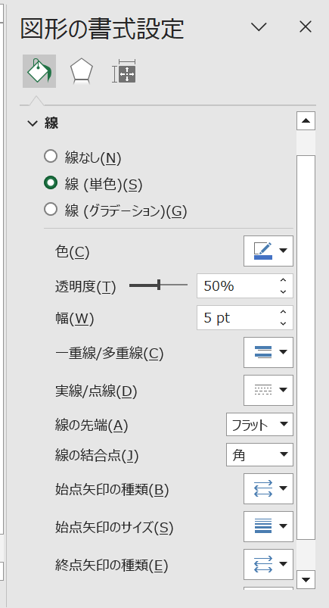Image resolution: width=329 pixels, height=608 pixels.
Task: Collapse the 線 section header
Action: (43, 123)
